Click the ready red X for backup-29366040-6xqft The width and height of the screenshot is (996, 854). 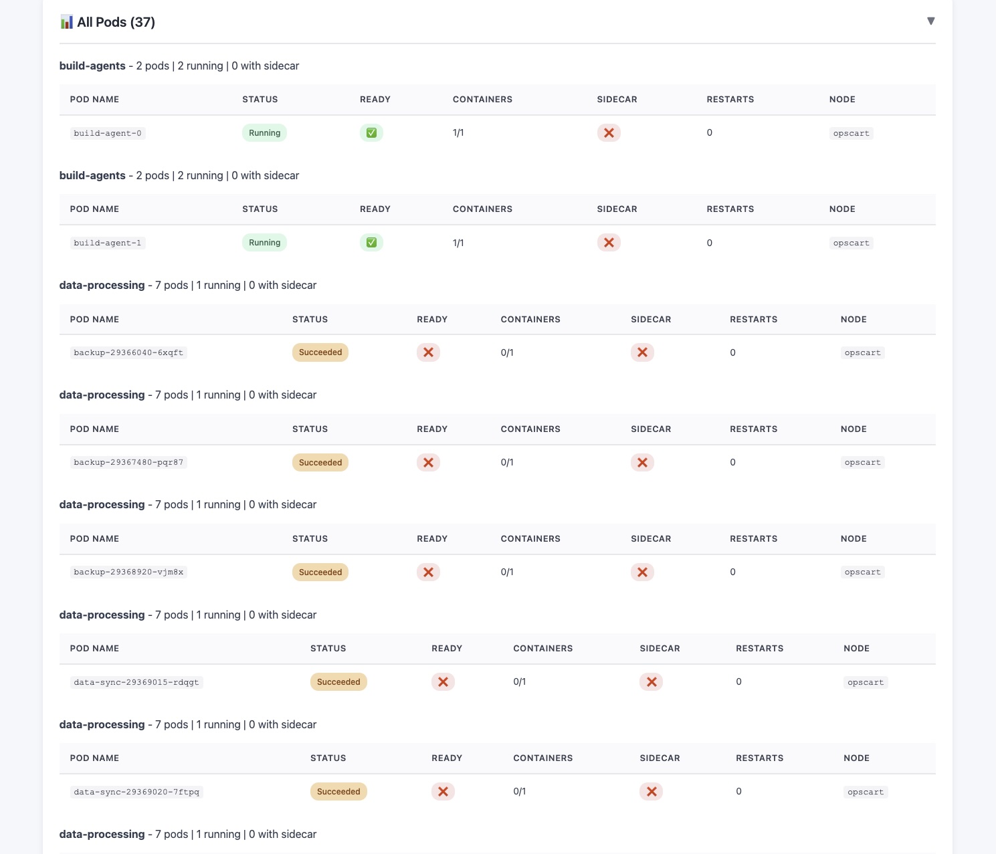pyautogui.click(x=428, y=352)
